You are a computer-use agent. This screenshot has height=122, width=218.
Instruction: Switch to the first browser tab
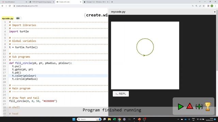(x=14, y=2)
